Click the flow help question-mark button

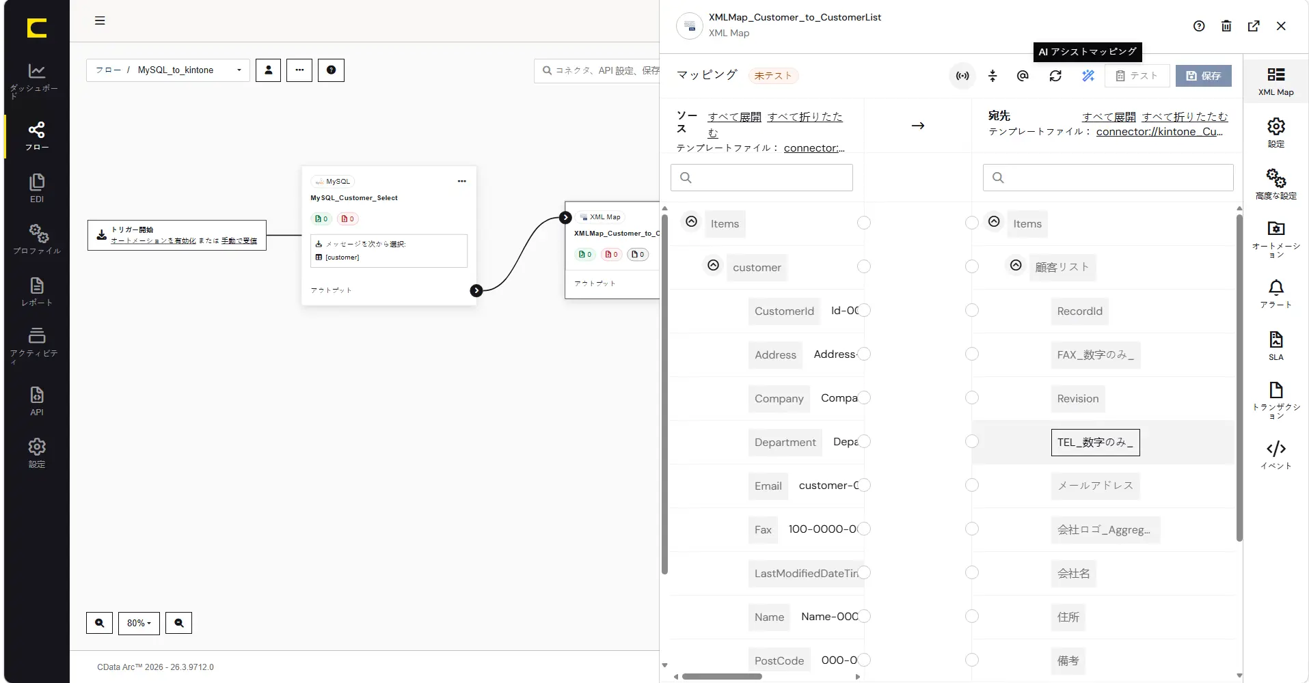(x=331, y=70)
